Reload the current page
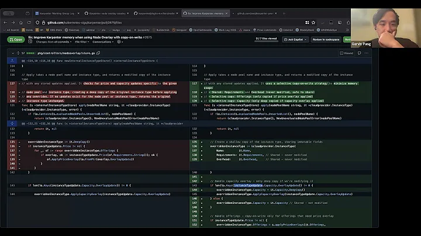Image resolution: width=421 pixels, height=236 pixels. (29, 23)
